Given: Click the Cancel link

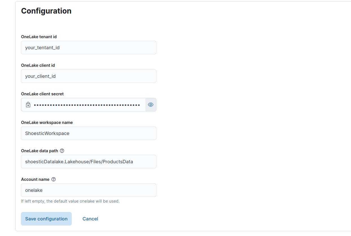Looking at the screenshot, I should 90,218.
